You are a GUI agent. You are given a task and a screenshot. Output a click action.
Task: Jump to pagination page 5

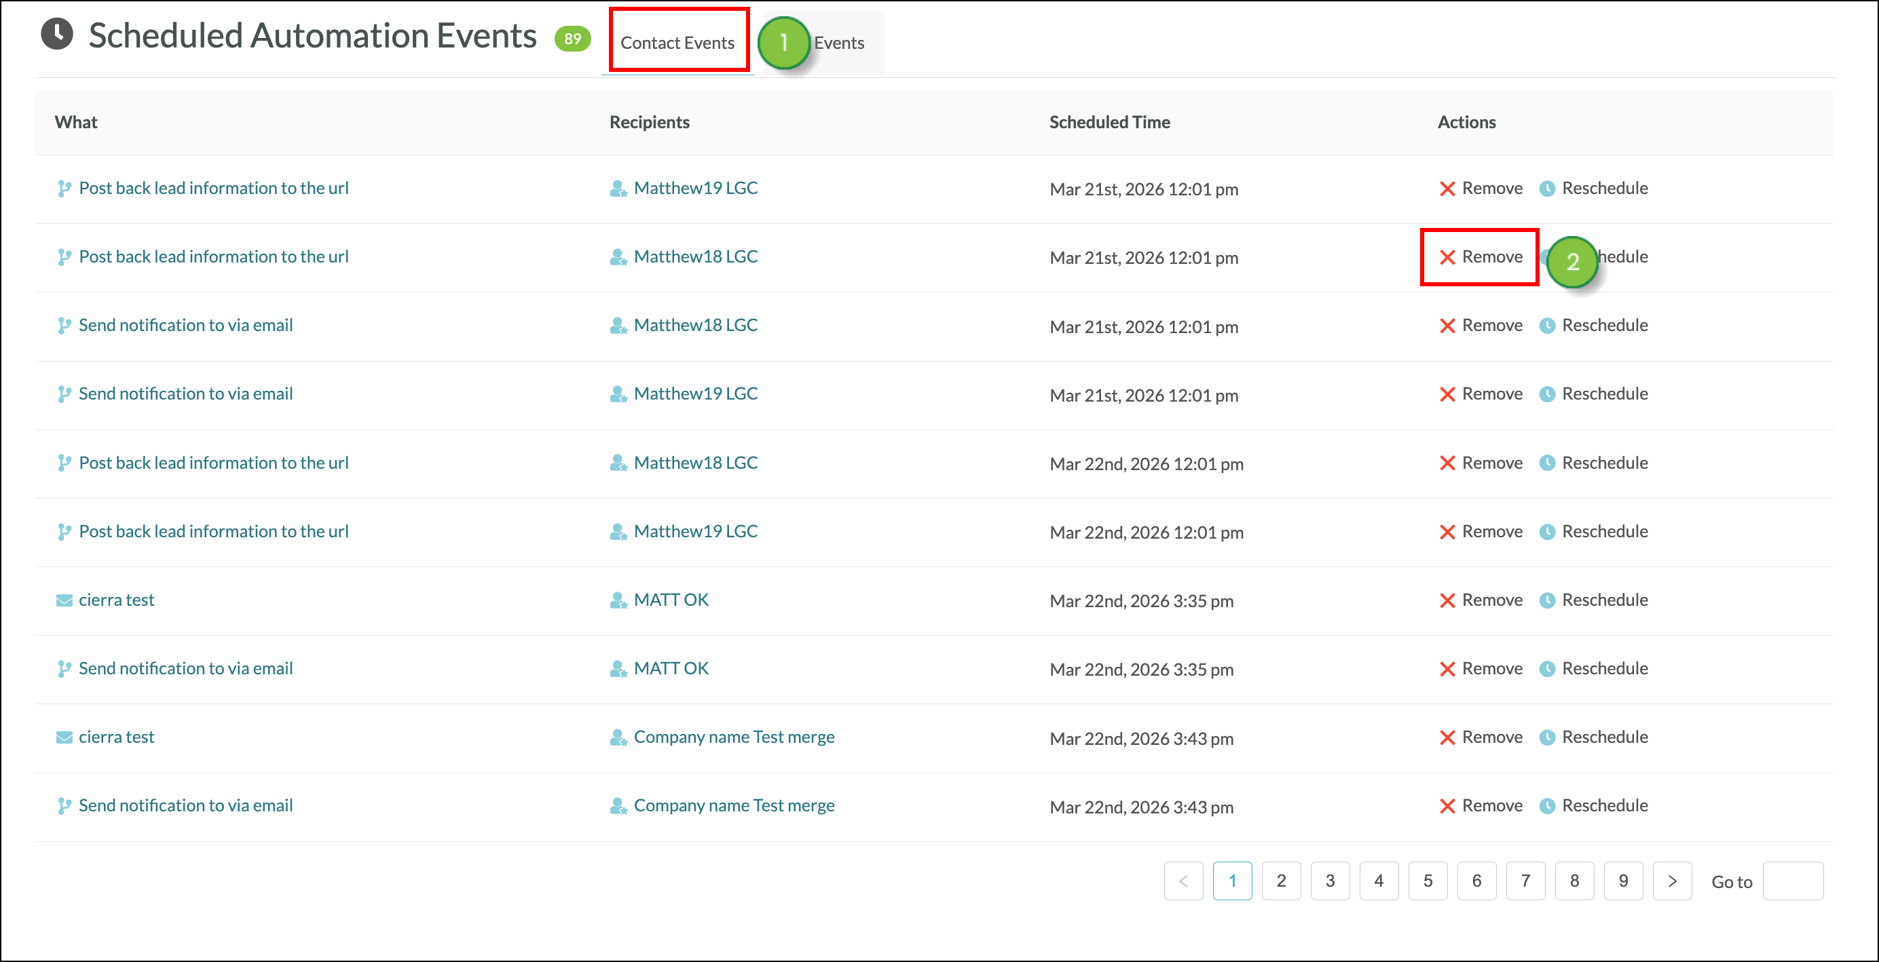1428,881
